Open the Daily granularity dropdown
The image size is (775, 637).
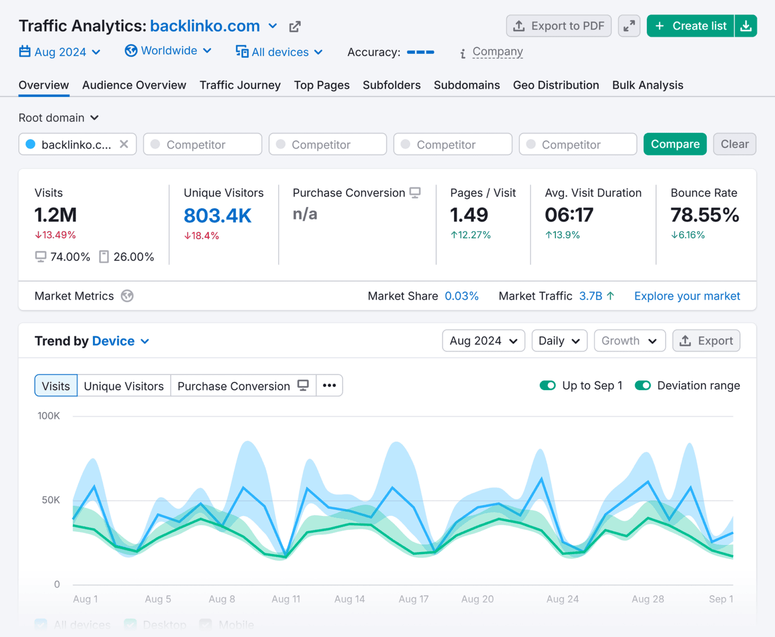tap(559, 341)
